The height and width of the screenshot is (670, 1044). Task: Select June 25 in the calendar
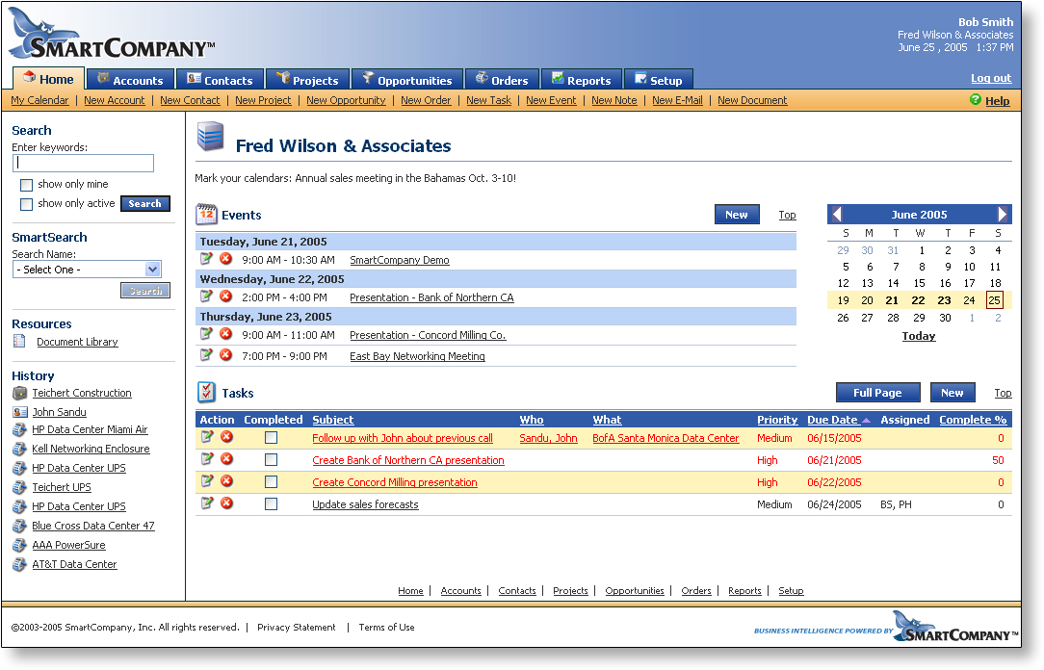coord(994,300)
